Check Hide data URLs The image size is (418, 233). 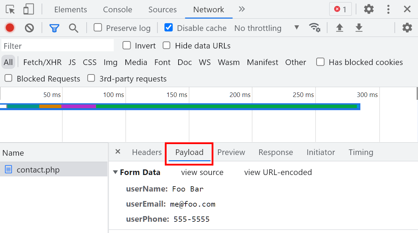tap(166, 45)
